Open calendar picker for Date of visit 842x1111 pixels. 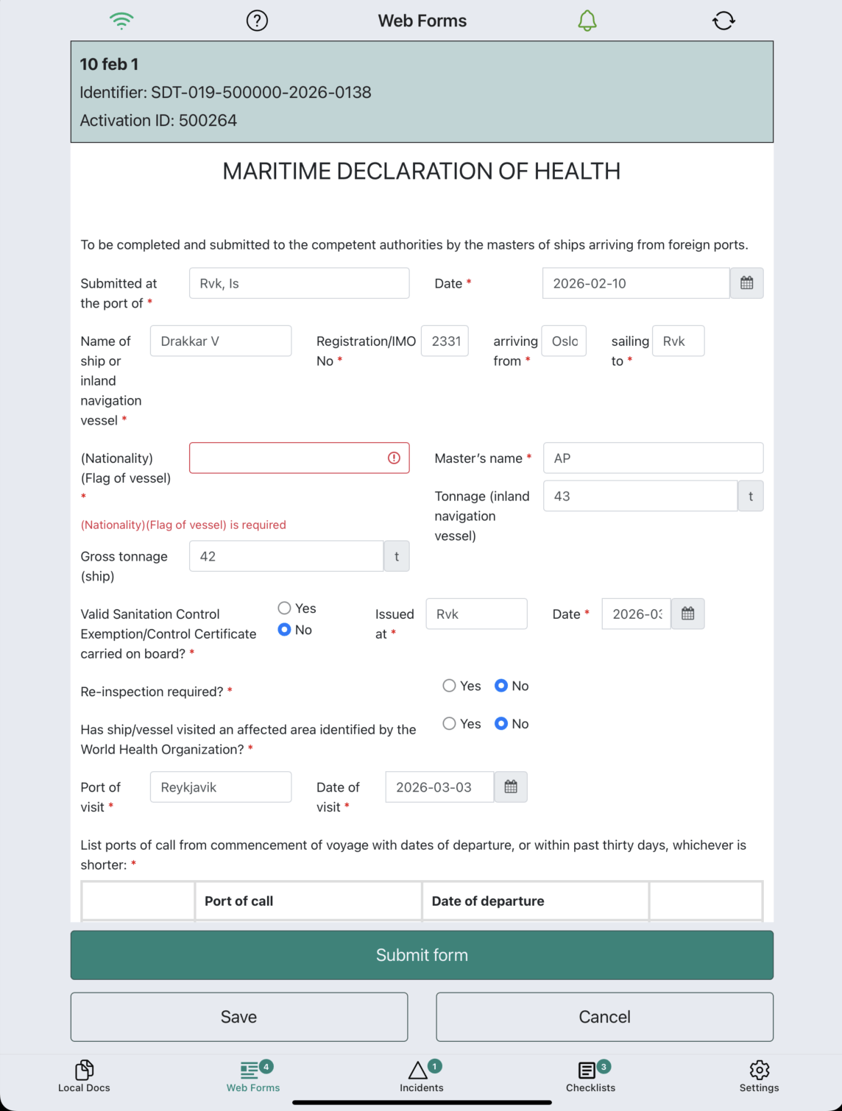point(511,787)
